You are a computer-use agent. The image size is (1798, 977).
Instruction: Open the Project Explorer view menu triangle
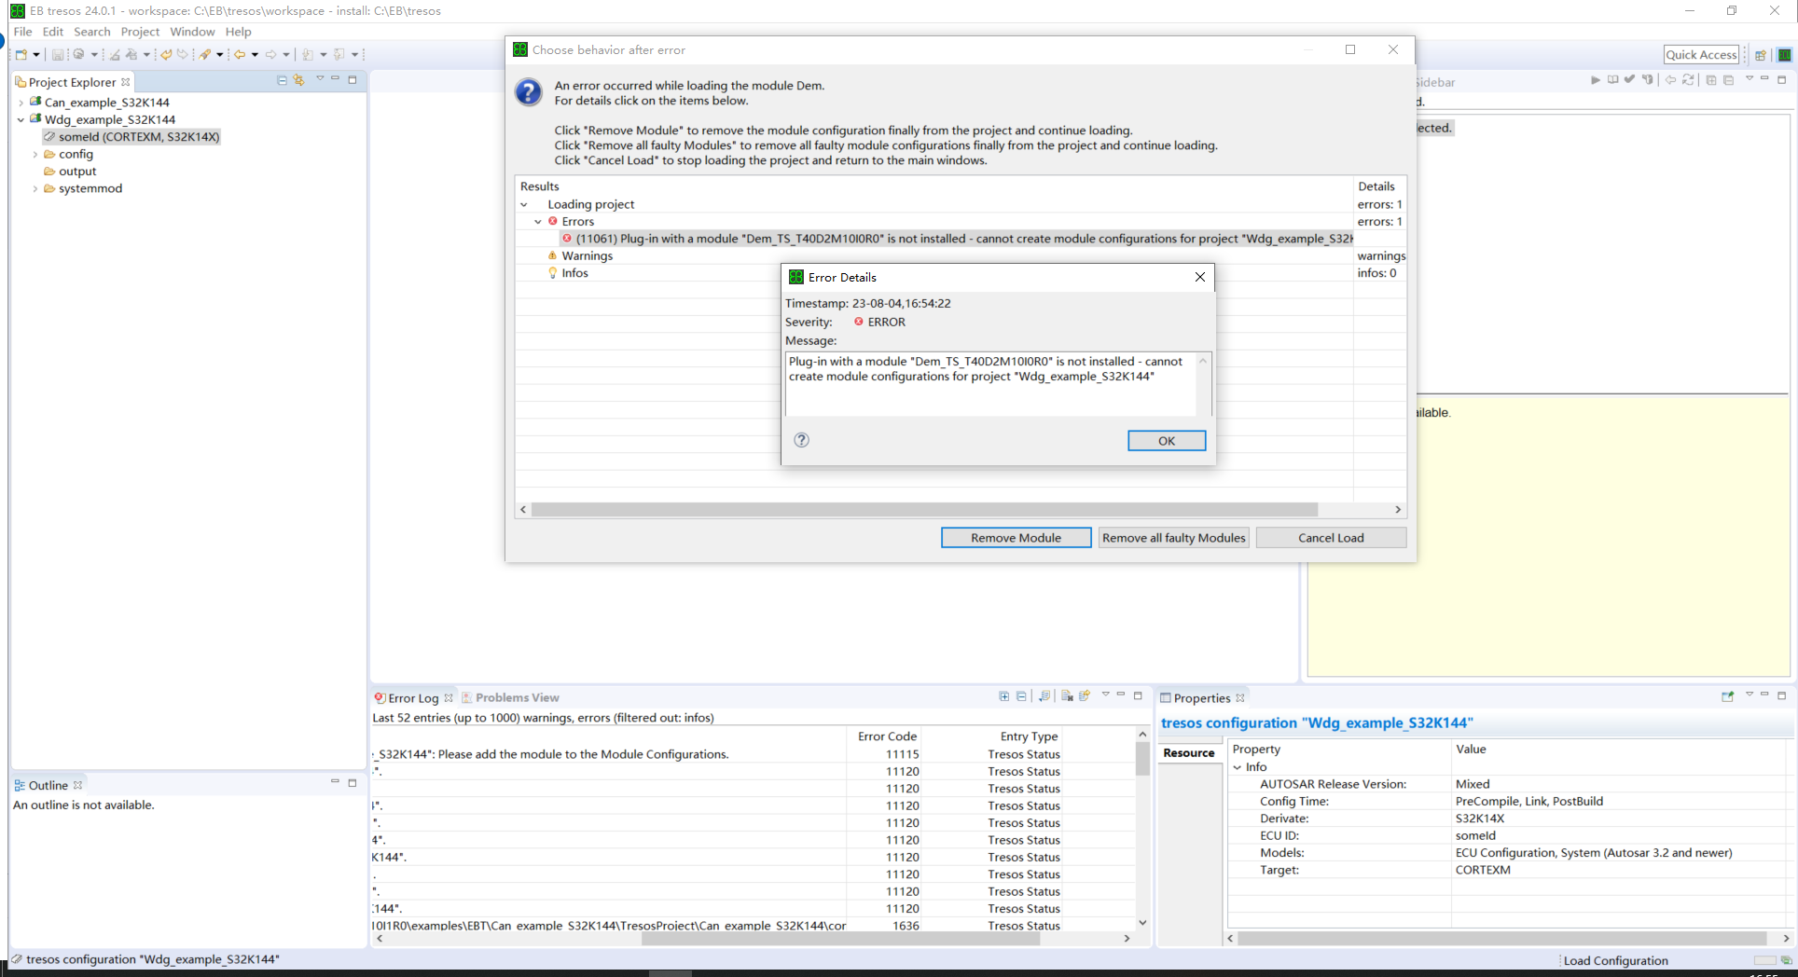[320, 79]
